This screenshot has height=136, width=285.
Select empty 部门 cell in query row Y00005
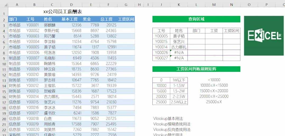[196, 36]
